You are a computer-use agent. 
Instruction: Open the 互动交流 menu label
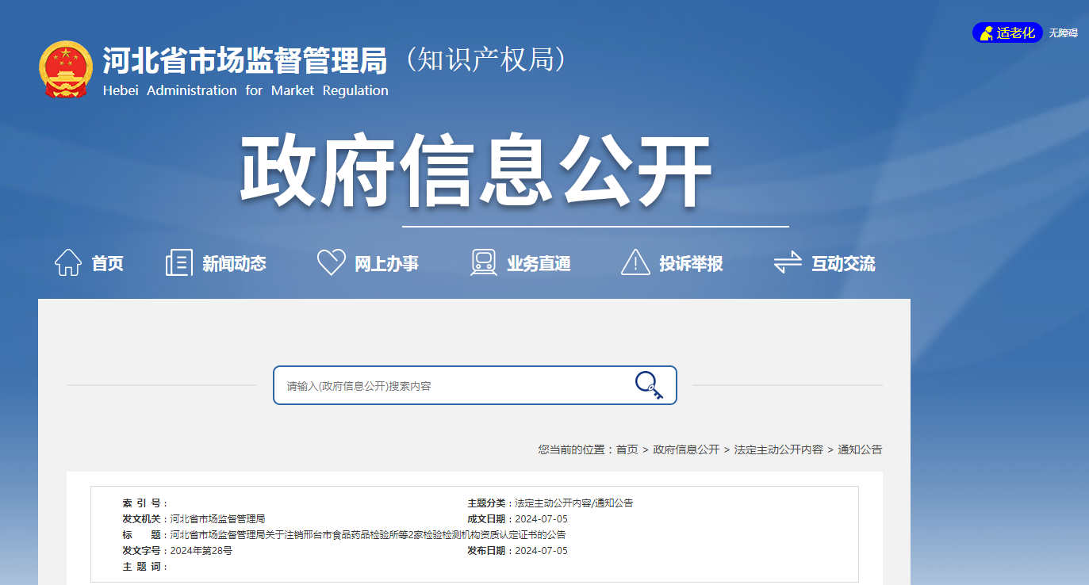coord(843,264)
